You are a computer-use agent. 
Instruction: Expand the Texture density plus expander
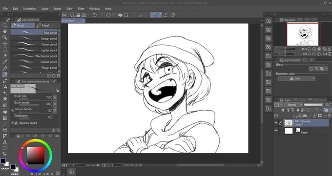13,110
